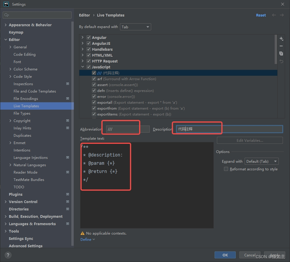Click the Edit Variables button
This screenshot has width=290, height=262.
(x=250, y=140)
